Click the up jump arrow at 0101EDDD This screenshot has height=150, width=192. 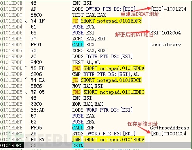[27, 67]
